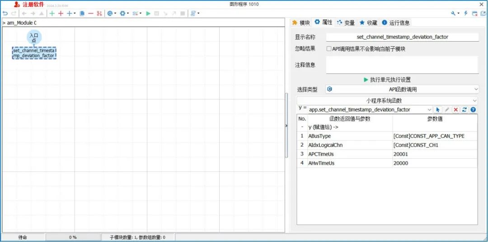This screenshot has width=488, height=242.
Task: Click the 20000 parameter value
Action: point(400,163)
